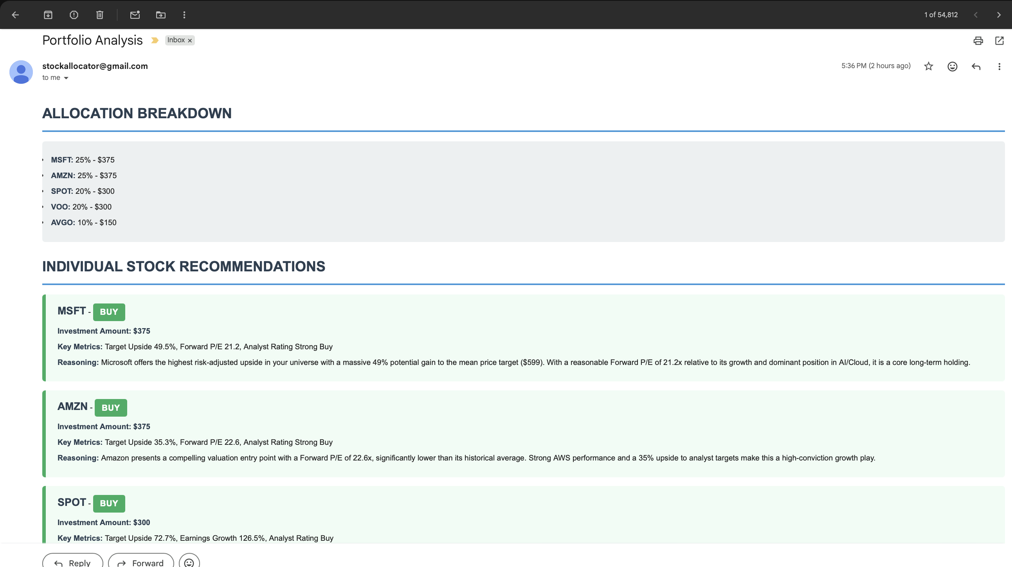Expand the 'to me' recipient details
The image size is (1012, 567).
click(66, 78)
